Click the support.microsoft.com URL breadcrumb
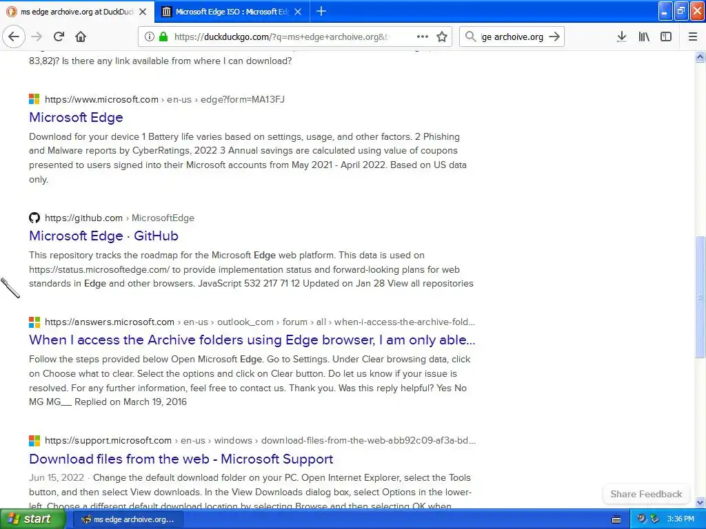The image size is (706, 529). 260,440
